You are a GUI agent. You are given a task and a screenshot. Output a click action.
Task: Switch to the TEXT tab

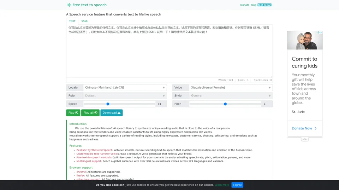pos(72,21)
